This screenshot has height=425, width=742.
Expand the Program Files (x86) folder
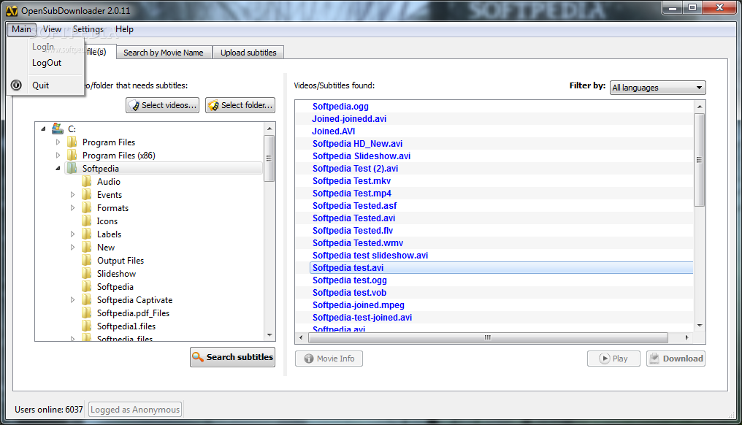pos(58,156)
